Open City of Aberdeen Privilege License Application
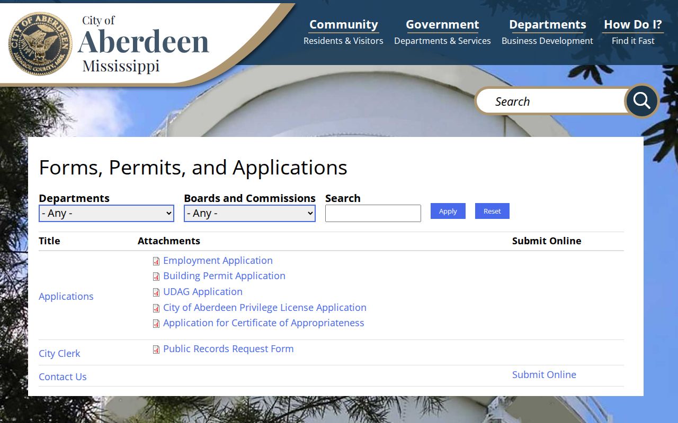The width and height of the screenshot is (678, 423). point(265,308)
